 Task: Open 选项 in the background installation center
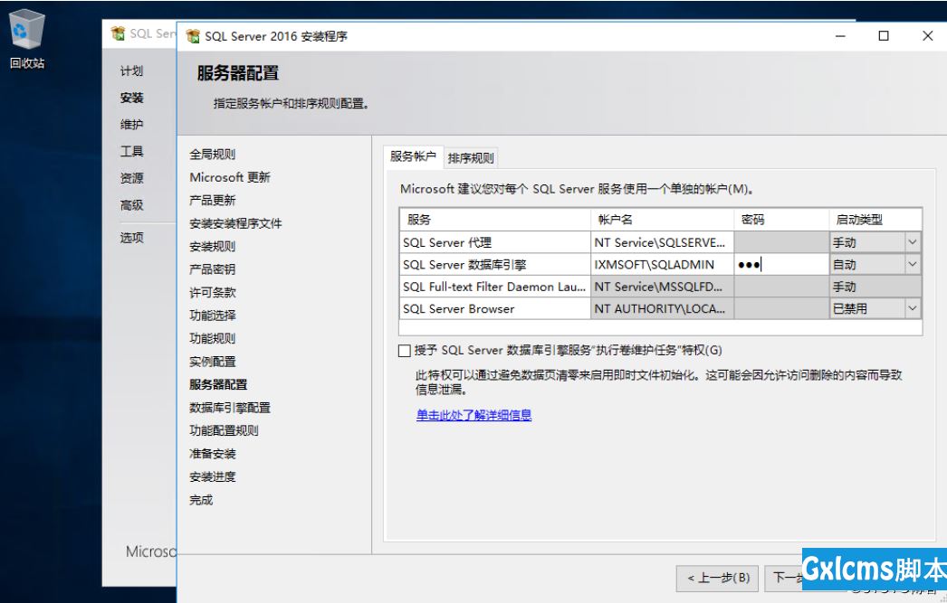(131, 238)
